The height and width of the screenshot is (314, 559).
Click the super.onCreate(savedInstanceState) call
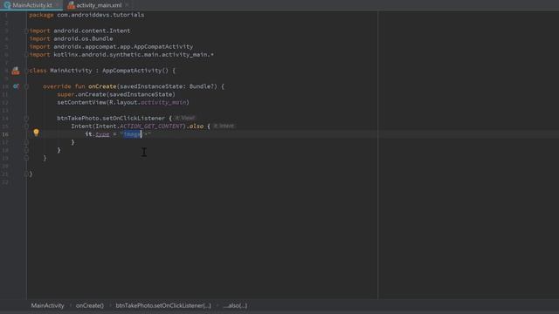116,94
